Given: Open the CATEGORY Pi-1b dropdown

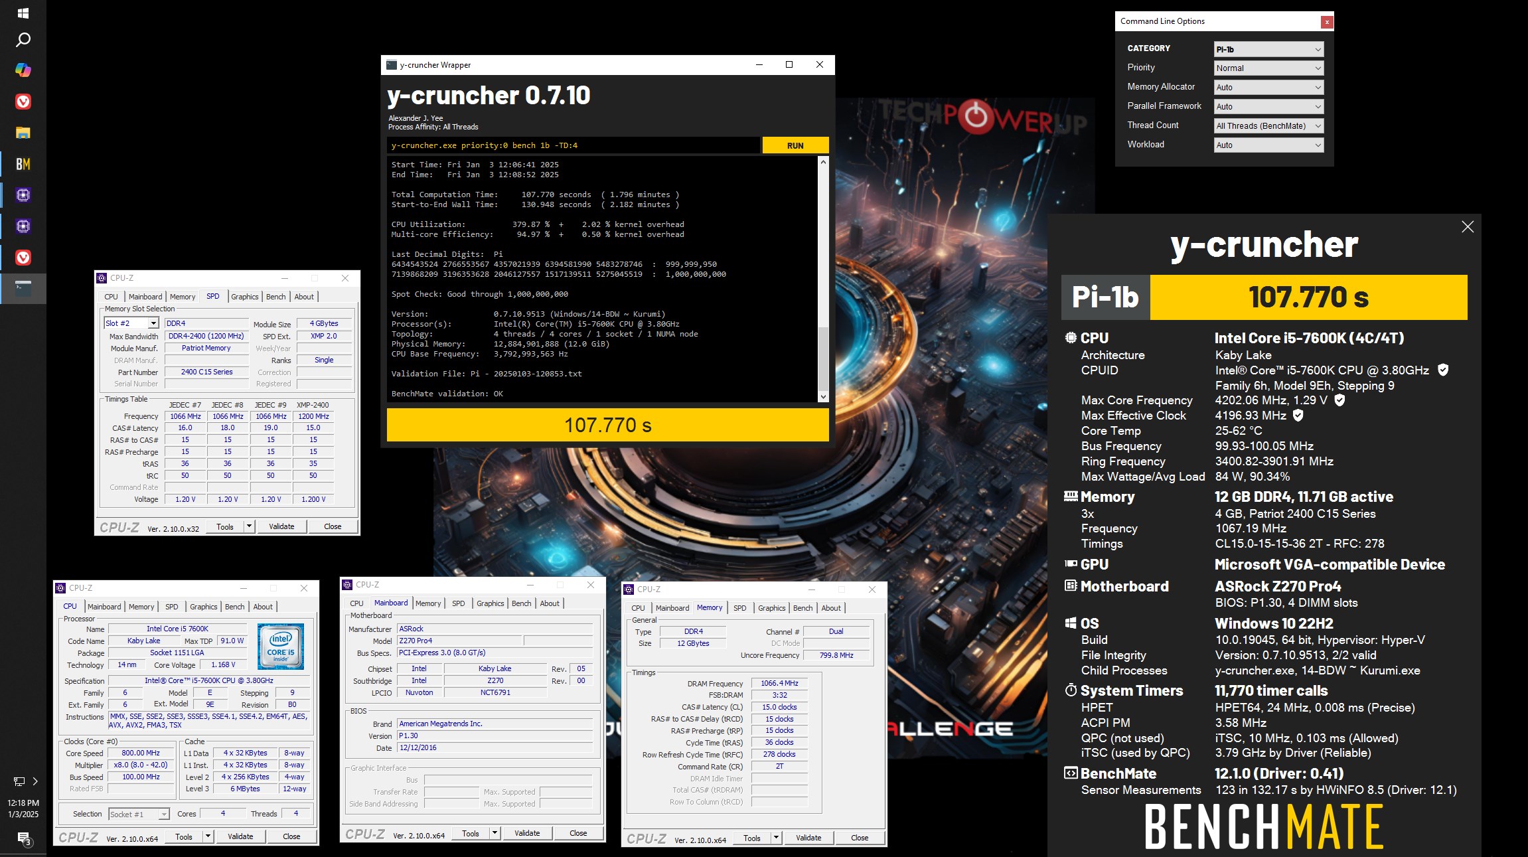Looking at the screenshot, I should point(1268,49).
